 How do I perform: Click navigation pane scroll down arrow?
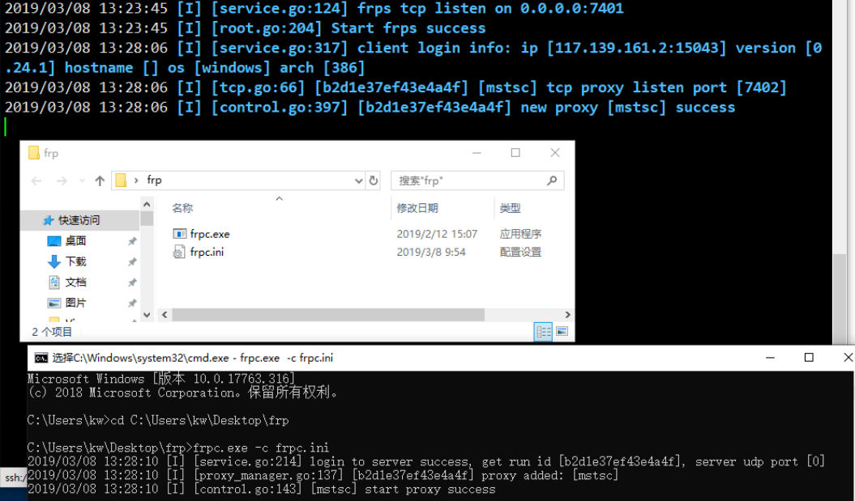click(x=147, y=315)
